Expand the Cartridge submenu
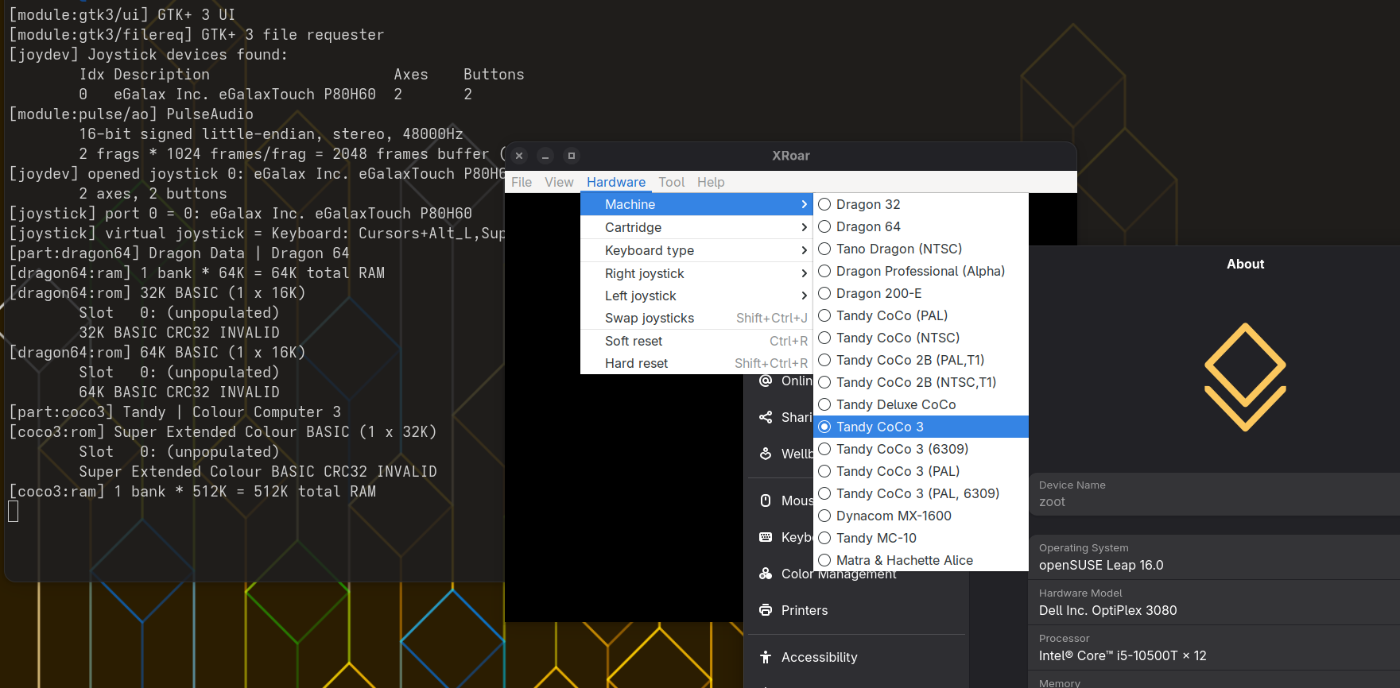This screenshot has width=1400, height=688. 696,227
